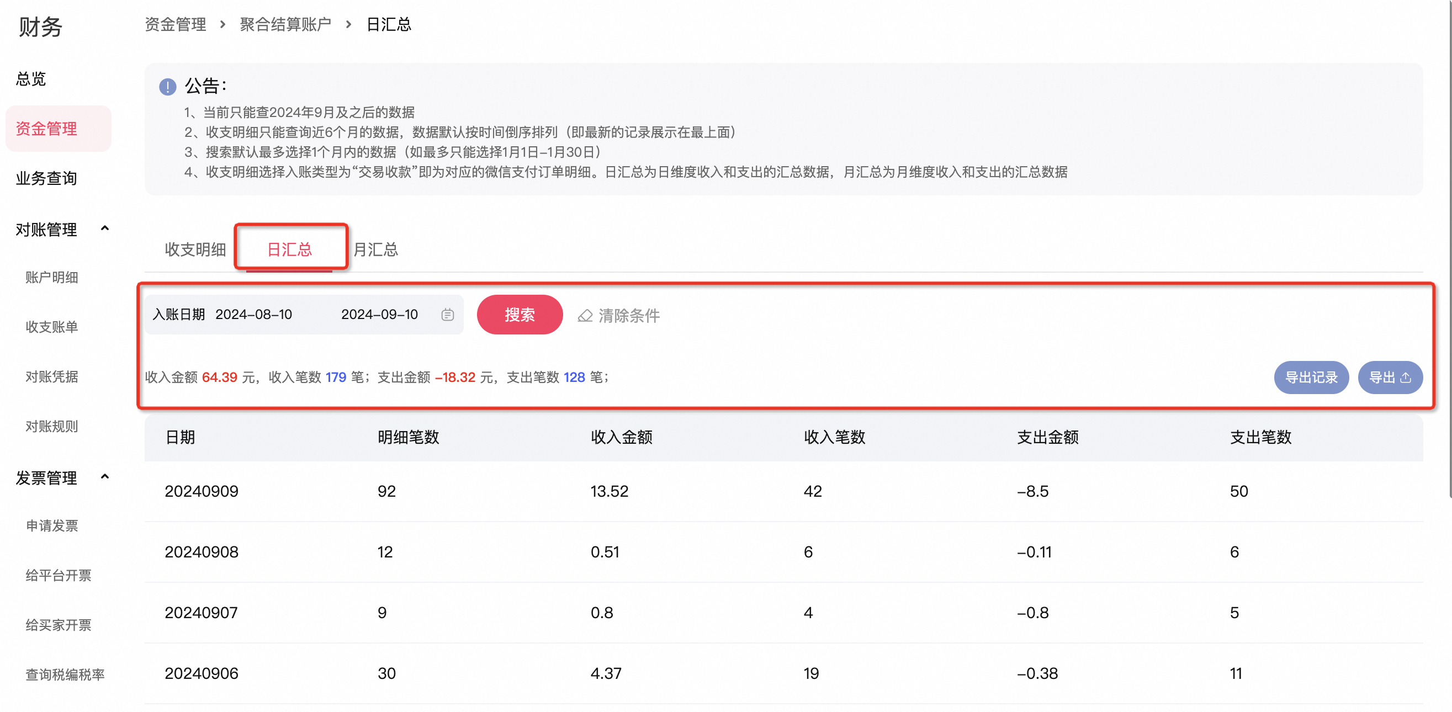This screenshot has height=712, width=1452.
Task: Click total expense count 128
Action: (x=574, y=378)
